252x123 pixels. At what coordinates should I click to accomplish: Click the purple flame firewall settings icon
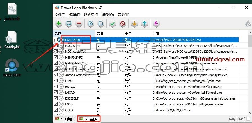(156, 24)
